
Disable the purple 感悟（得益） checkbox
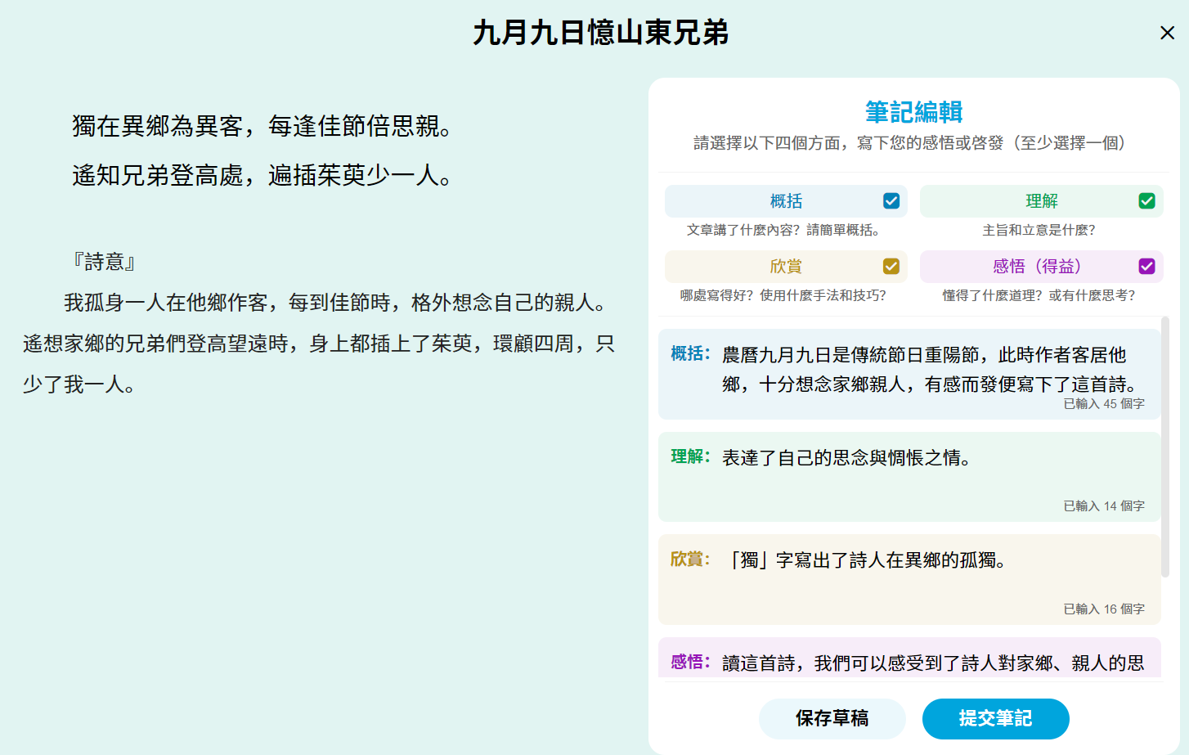point(1146,267)
